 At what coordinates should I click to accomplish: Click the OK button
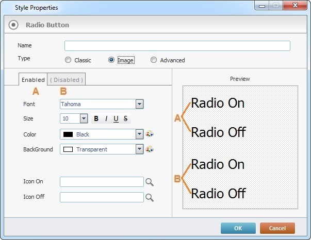coord(238,228)
